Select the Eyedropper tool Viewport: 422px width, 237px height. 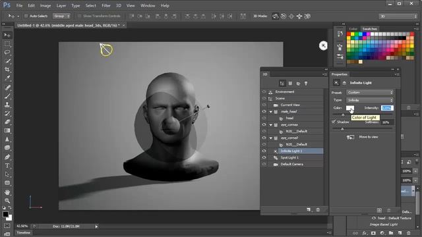click(x=7, y=78)
